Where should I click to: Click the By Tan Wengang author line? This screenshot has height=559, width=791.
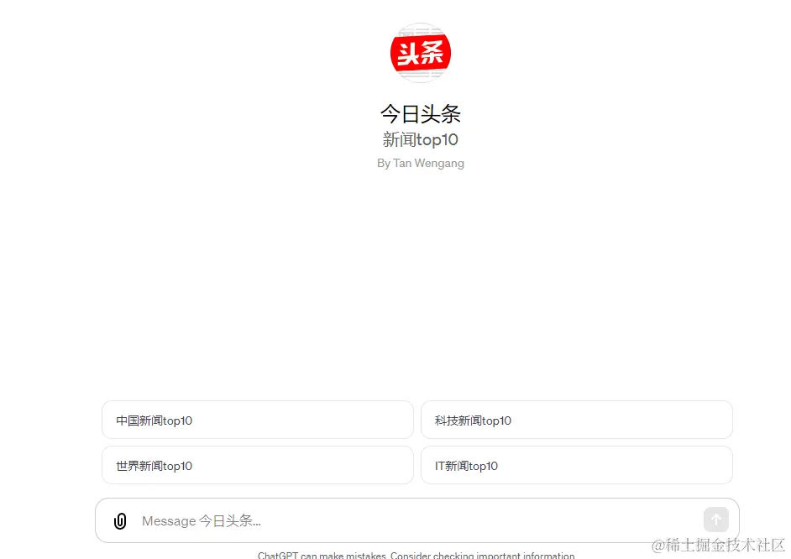(x=420, y=164)
